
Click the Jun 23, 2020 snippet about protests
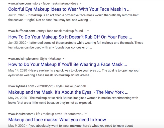point(75,45)
